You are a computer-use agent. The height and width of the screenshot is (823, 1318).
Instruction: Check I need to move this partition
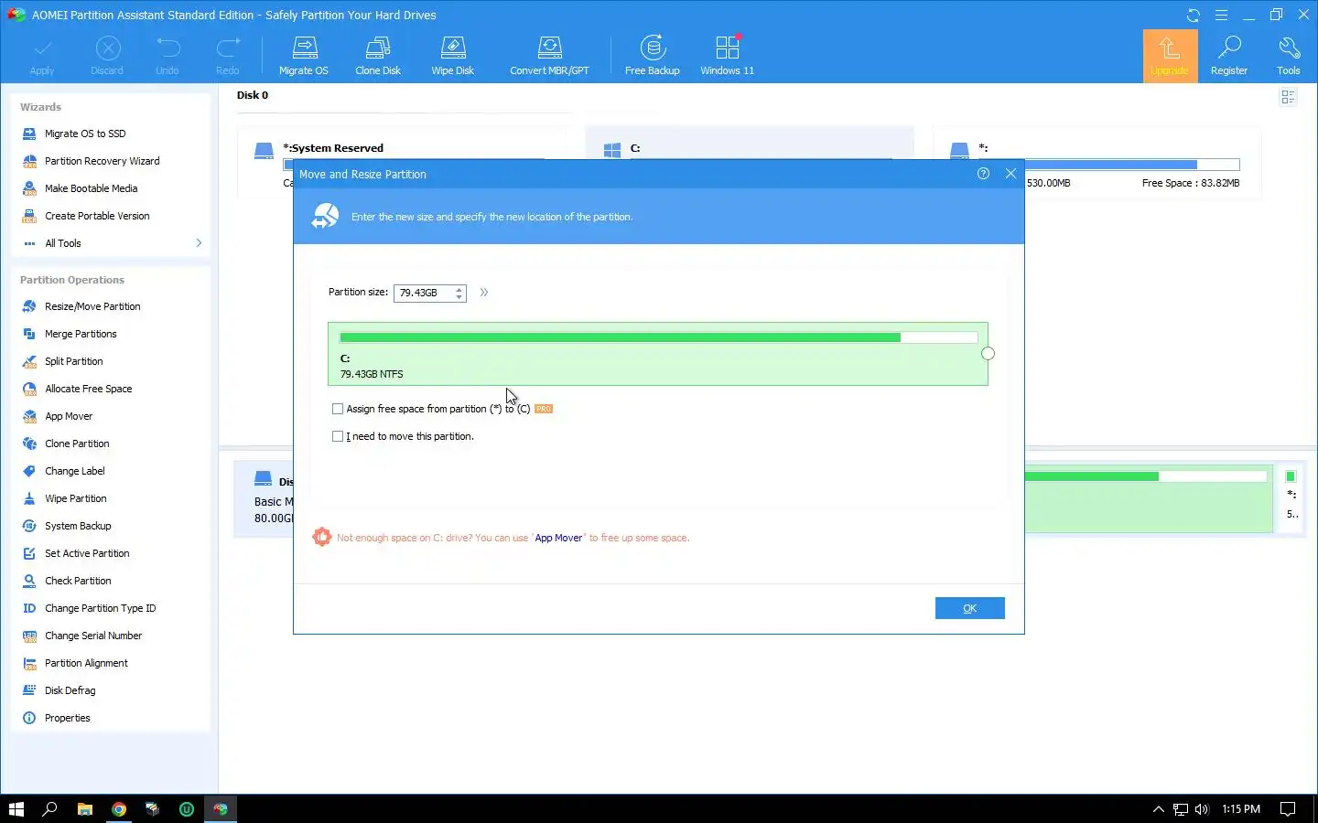(x=338, y=436)
